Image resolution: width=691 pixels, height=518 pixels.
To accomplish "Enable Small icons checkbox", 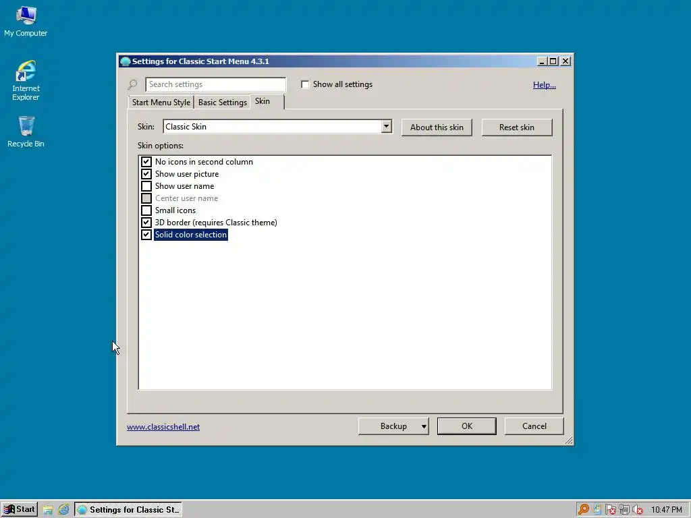I will (146, 210).
